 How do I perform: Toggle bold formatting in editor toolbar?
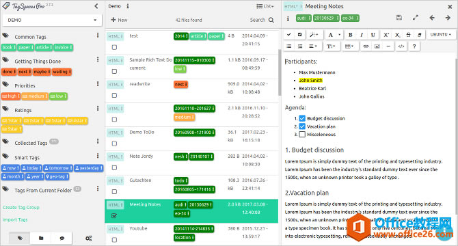pos(350,35)
